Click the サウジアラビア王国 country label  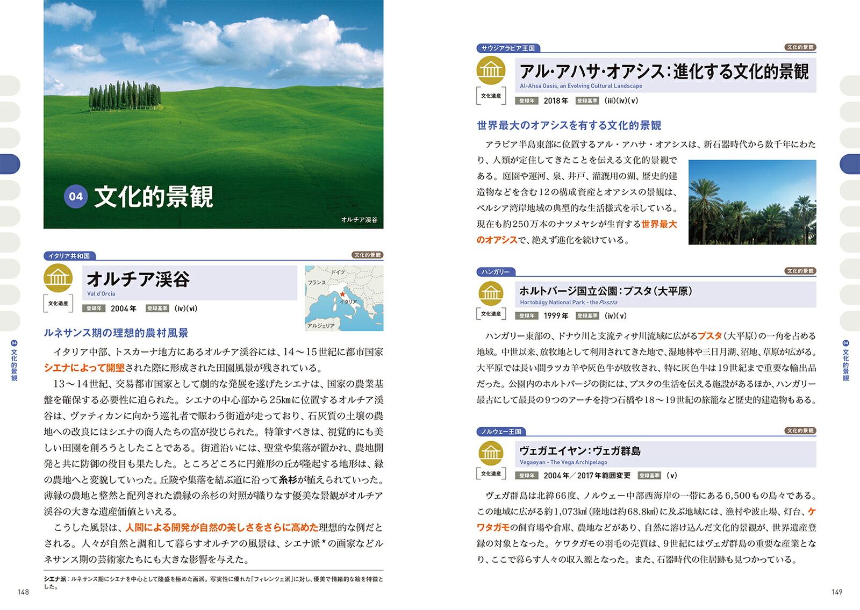[x=508, y=48]
